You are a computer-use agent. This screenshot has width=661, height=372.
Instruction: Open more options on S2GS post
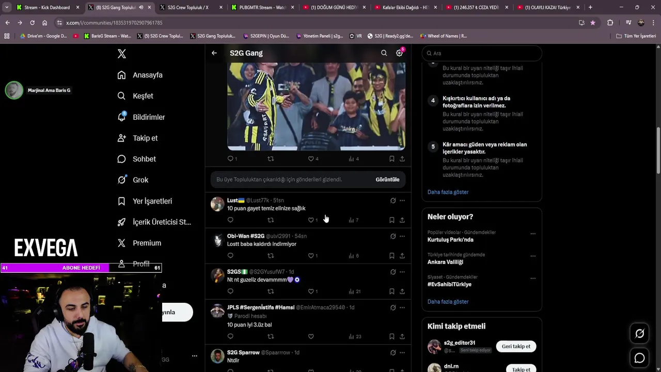coord(402,272)
